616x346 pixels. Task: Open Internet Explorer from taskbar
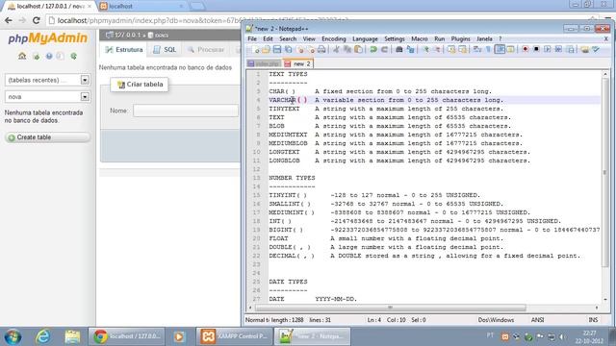tap(42, 336)
